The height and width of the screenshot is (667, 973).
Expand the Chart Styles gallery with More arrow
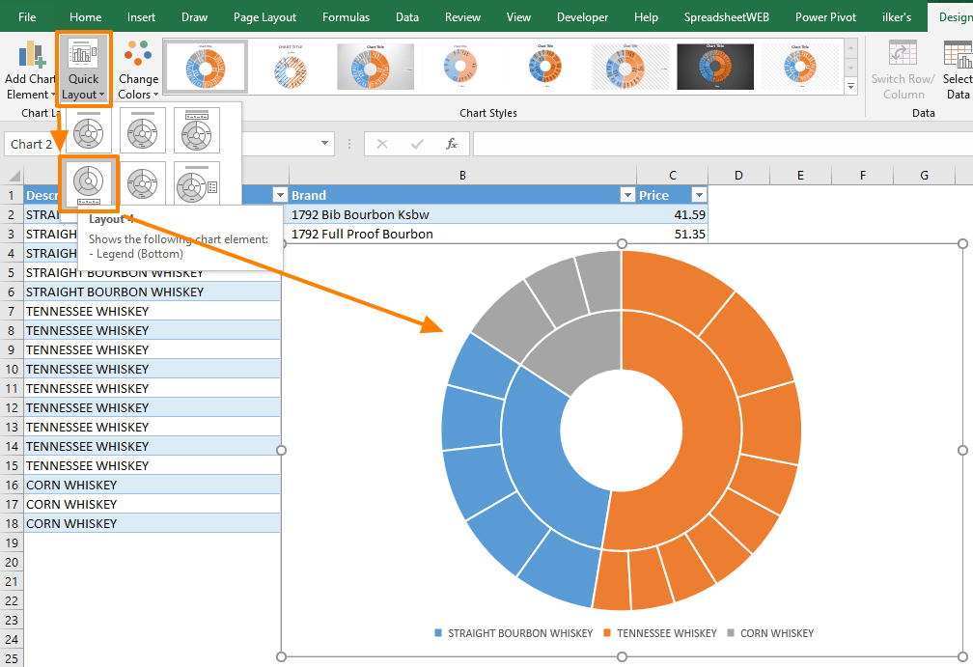pyautogui.click(x=850, y=86)
